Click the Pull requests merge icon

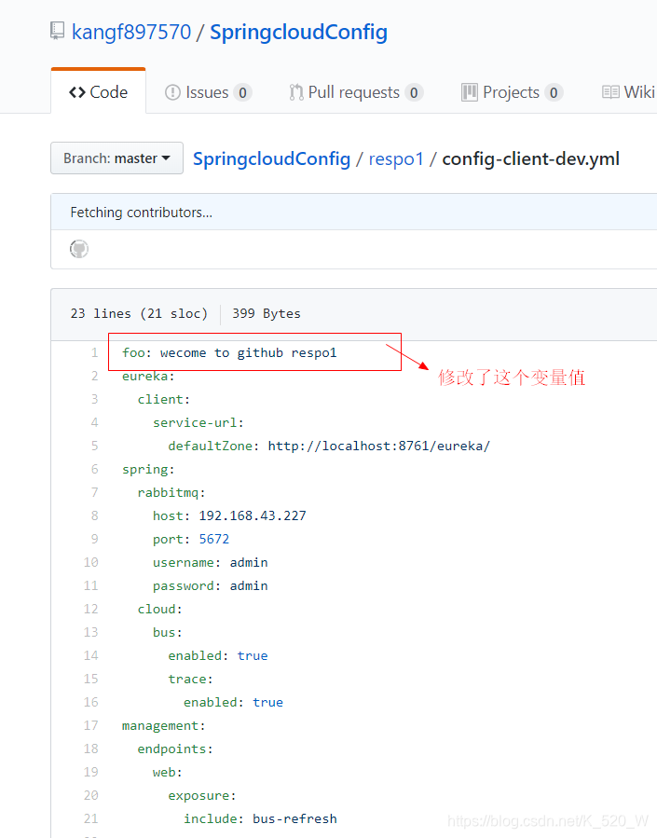point(296,92)
